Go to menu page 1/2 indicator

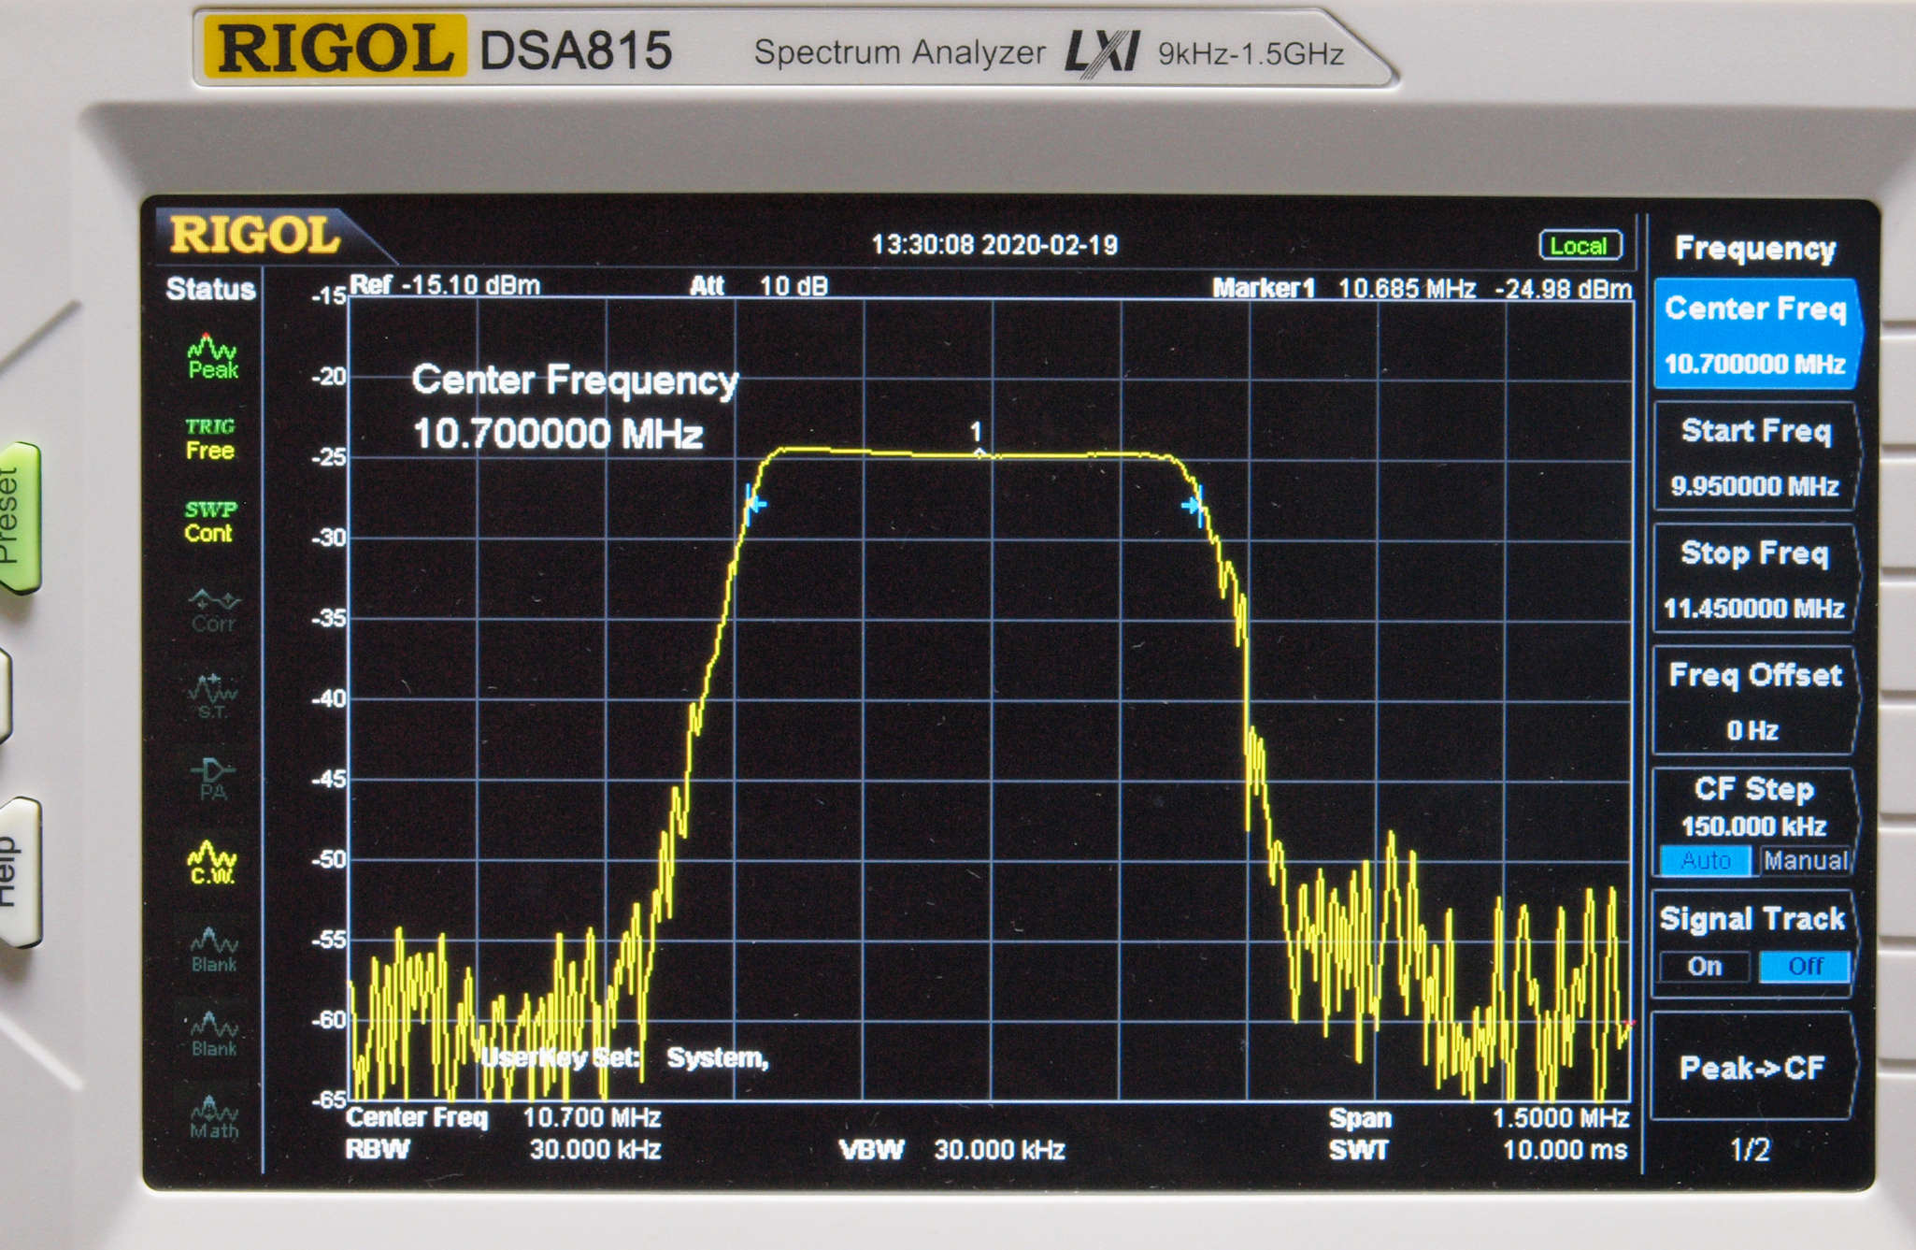pos(1749,1149)
